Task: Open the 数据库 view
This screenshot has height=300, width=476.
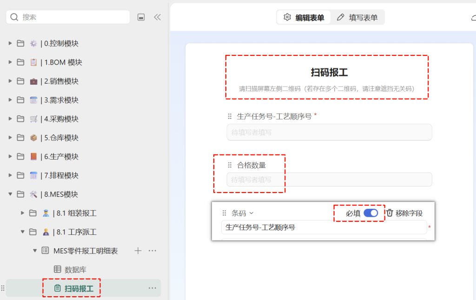Action: click(x=75, y=270)
